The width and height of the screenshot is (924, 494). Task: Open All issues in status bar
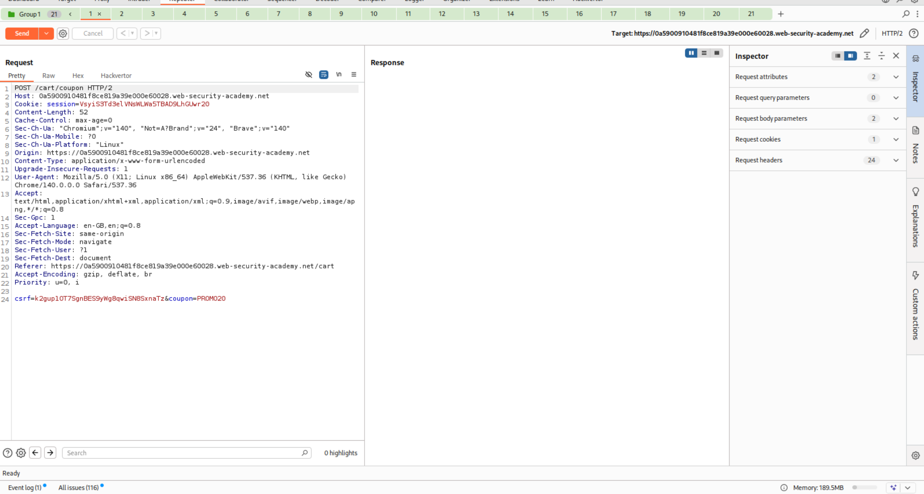(x=78, y=488)
